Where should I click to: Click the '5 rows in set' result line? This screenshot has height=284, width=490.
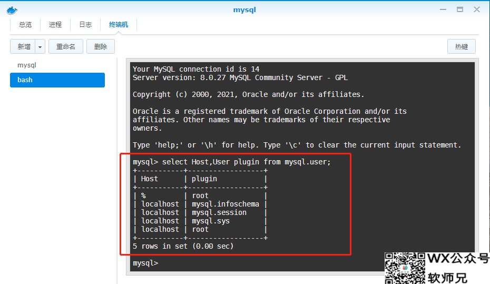(183, 246)
